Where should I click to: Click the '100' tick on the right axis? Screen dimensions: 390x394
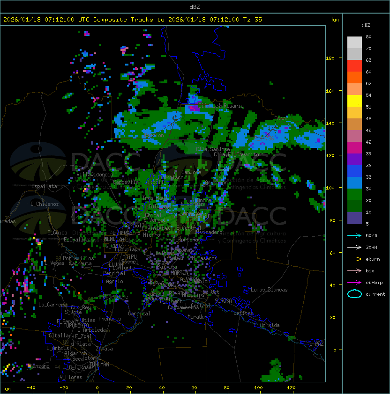(x=330, y=188)
